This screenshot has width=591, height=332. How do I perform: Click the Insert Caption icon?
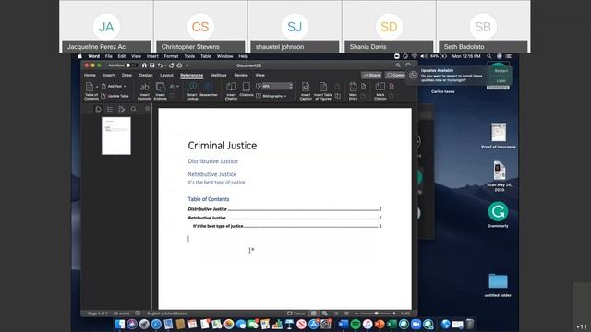306,87
